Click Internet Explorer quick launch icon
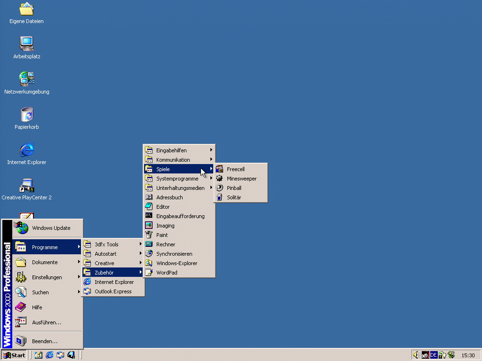 49,355
